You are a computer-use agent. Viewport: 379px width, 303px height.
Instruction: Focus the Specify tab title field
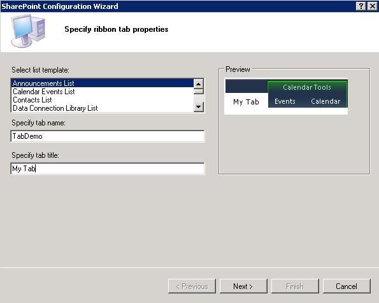pos(108,169)
